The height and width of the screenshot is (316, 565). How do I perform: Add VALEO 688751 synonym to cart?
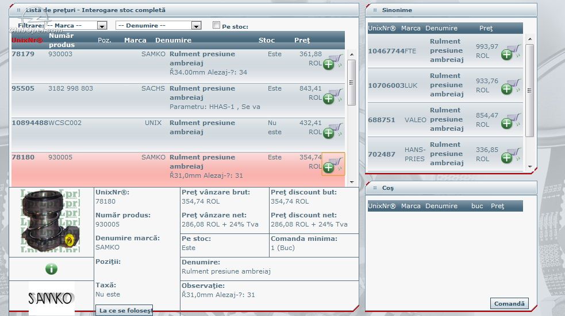(511, 121)
